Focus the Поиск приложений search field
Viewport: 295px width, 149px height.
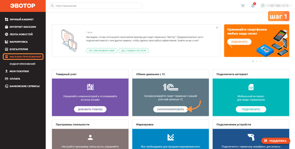96,6
